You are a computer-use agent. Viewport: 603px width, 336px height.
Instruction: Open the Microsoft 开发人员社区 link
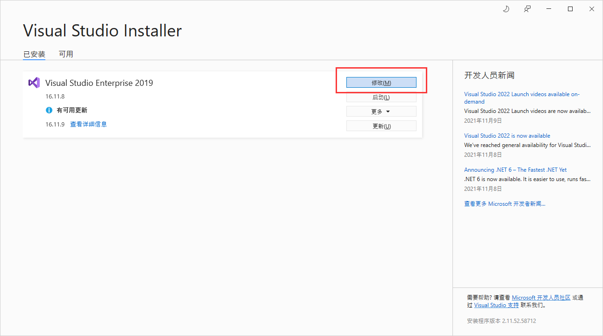tap(541, 297)
